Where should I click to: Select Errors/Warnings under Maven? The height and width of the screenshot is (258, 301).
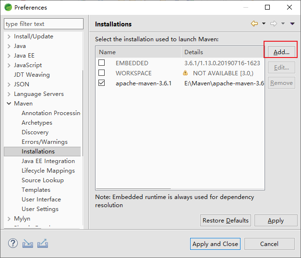45,142
